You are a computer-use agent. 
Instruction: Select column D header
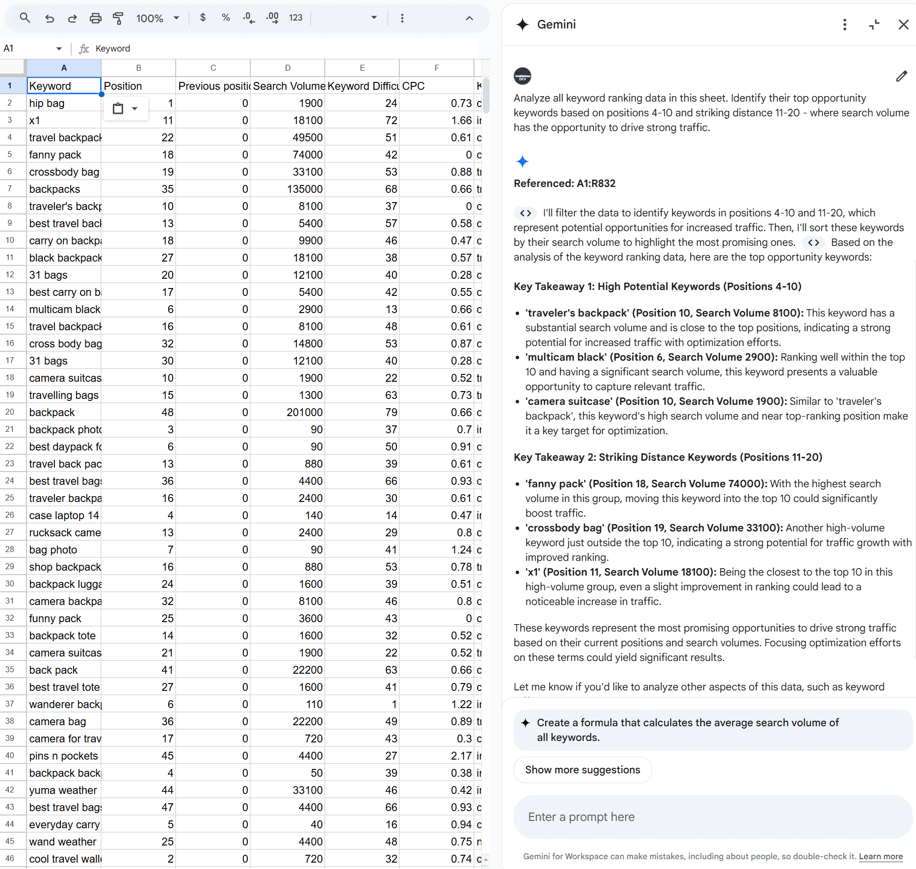[288, 68]
